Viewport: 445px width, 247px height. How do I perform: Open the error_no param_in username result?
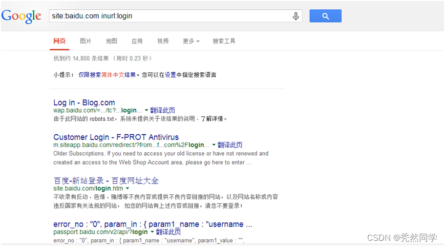click(153, 224)
